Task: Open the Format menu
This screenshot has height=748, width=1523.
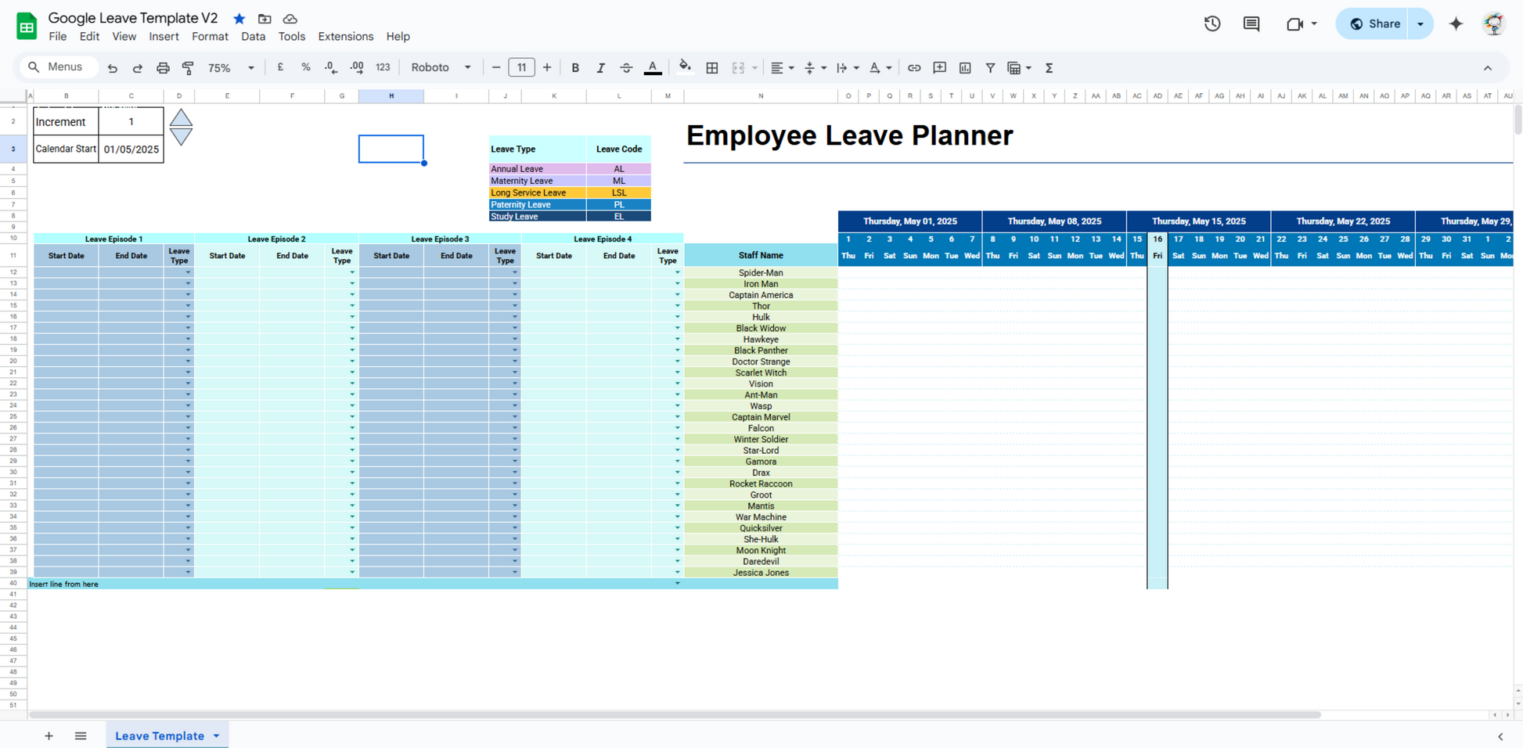Action: coord(210,37)
